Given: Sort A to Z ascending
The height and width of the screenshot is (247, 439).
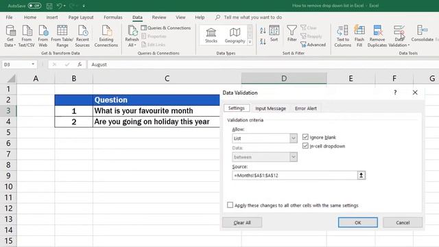Looking at the screenshot, I should coord(263,30).
